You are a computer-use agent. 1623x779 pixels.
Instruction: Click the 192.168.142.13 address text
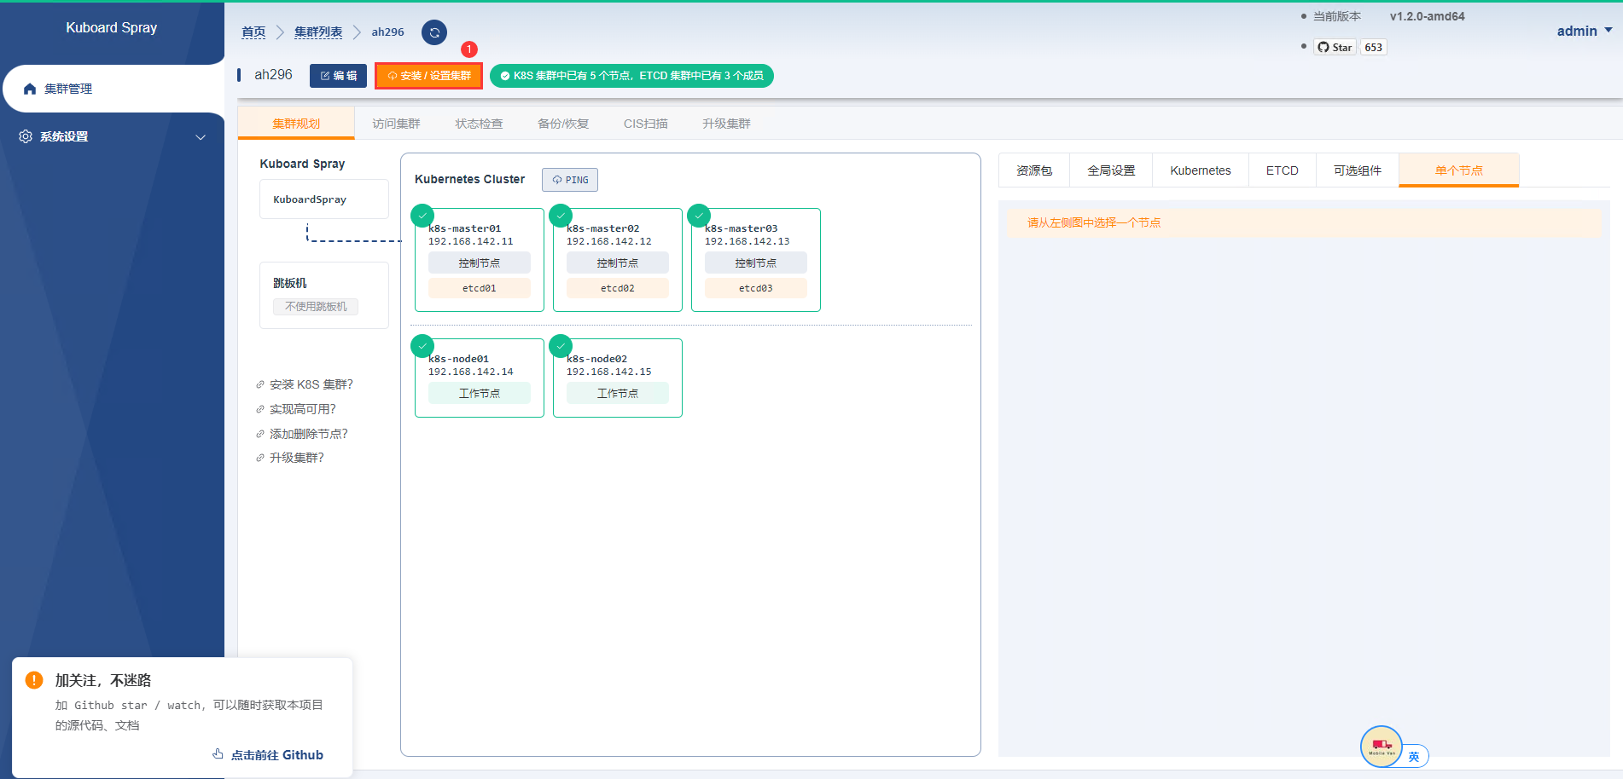(748, 241)
